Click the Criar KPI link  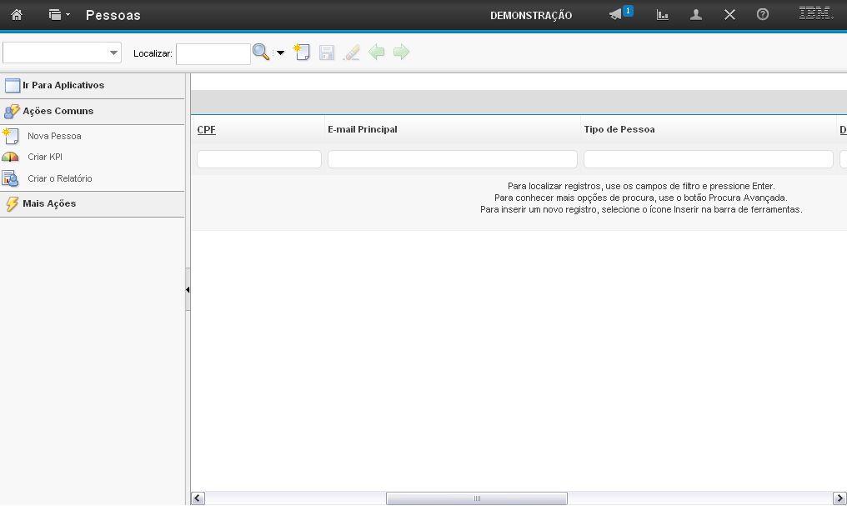pos(45,157)
